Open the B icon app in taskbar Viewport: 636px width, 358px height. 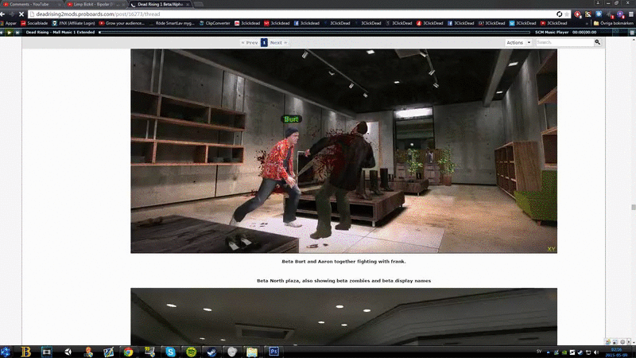26,352
